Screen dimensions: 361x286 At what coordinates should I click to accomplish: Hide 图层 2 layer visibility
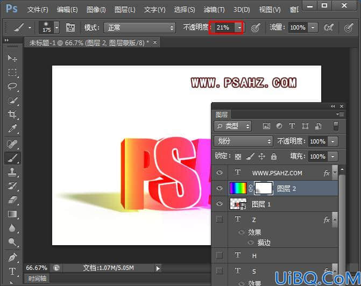point(220,188)
